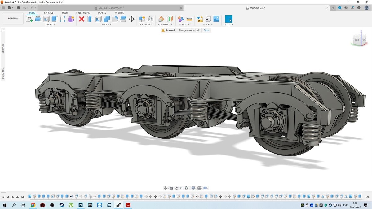The height and width of the screenshot is (209, 372).
Task: Expand the Modify dropdown menu
Action: coord(106,24)
